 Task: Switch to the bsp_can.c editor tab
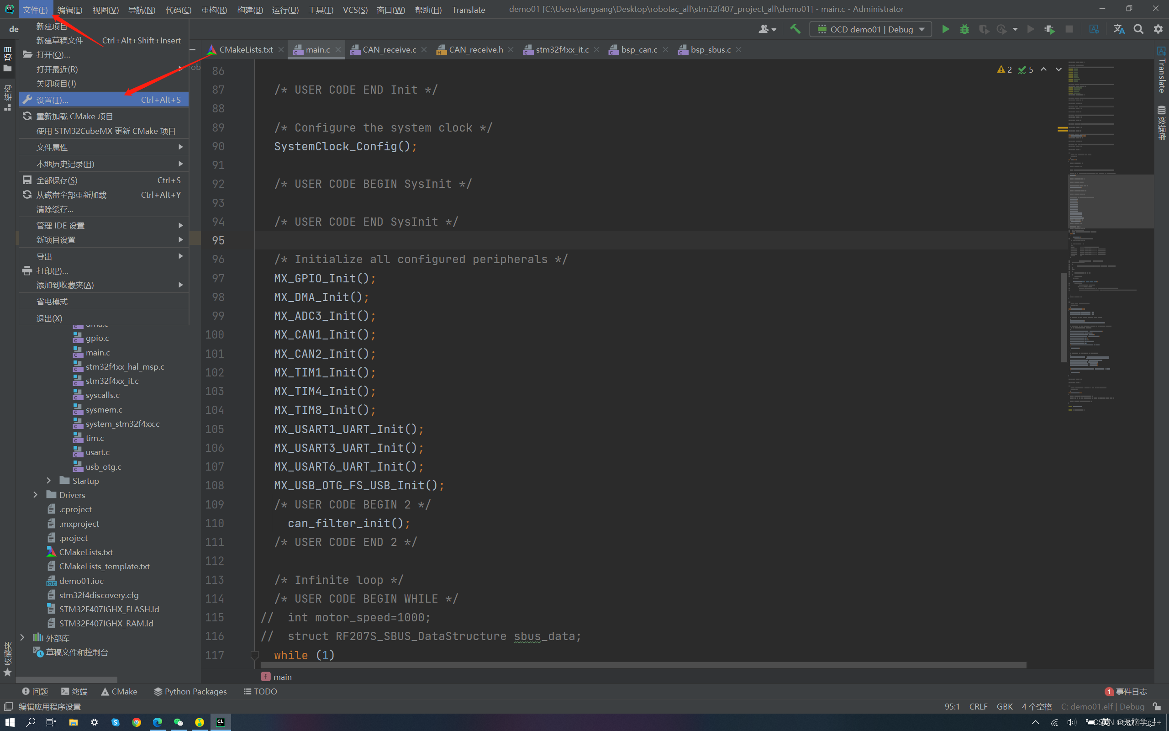639,49
